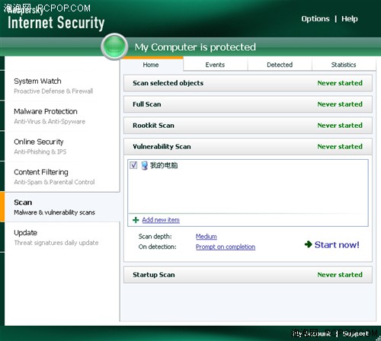This screenshot has height=341, width=381.
Task: Click the green protection status orb
Action: [x=114, y=46]
